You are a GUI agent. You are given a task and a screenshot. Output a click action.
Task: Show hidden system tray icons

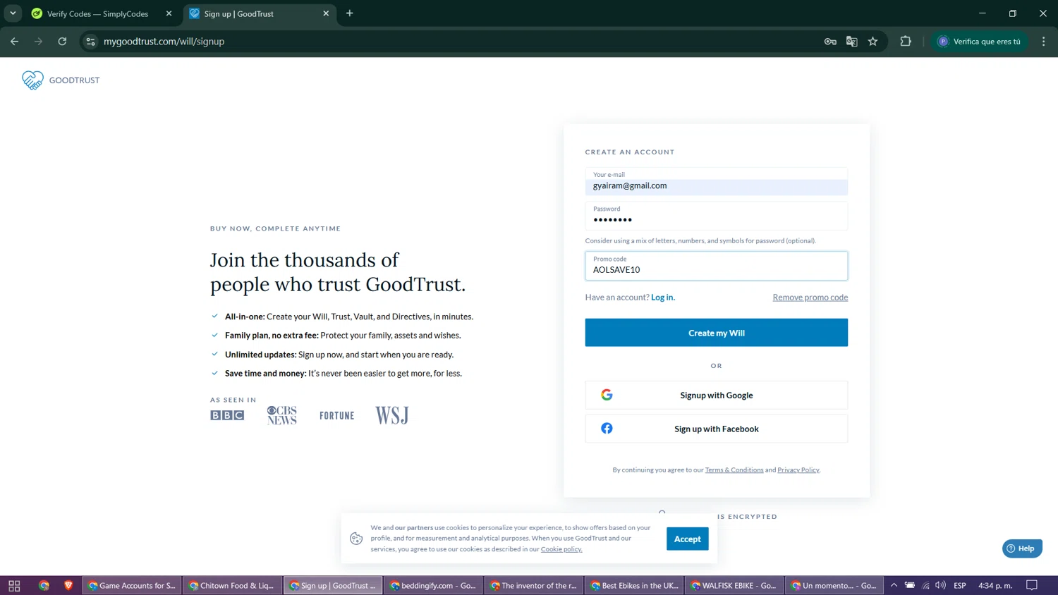pyautogui.click(x=894, y=585)
